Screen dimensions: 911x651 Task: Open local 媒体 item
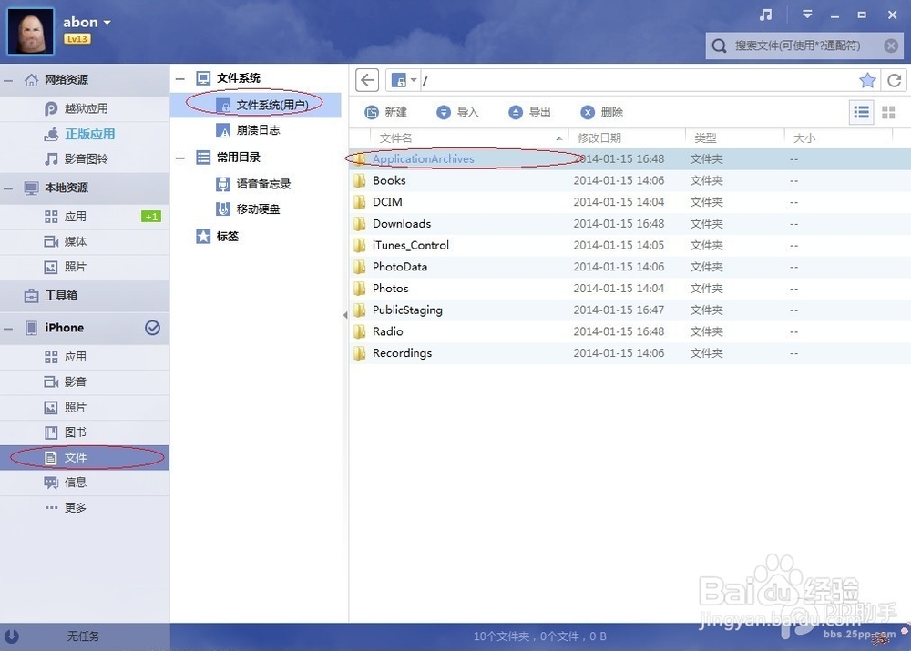click(x=85, y=241)
